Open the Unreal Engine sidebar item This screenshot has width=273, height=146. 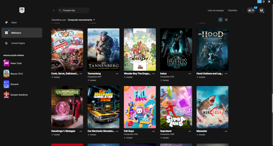[x=18, y=43]
